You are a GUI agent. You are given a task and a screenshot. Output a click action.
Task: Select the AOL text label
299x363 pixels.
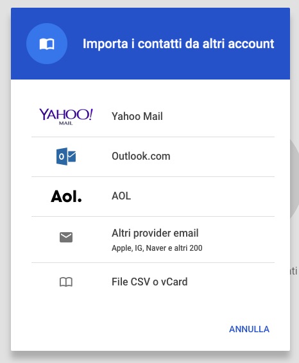[x=121, y=196]
